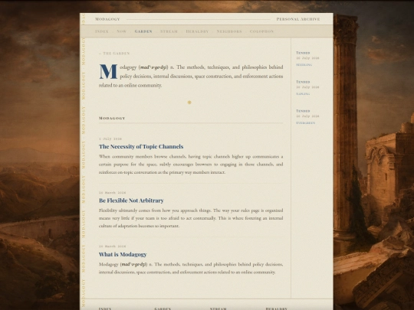Click the Modagogy site title in header

pos(107,19)
